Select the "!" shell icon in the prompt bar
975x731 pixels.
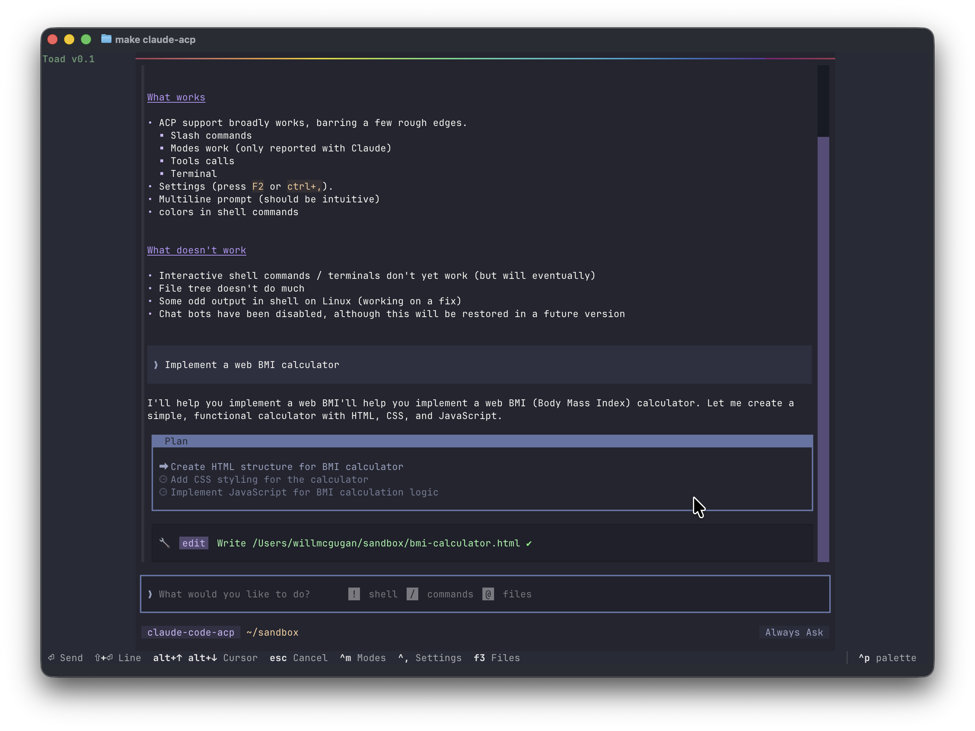coord(354,594)
